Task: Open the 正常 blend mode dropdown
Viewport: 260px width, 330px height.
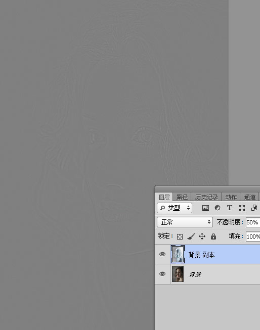Action: tap(185, 222)
